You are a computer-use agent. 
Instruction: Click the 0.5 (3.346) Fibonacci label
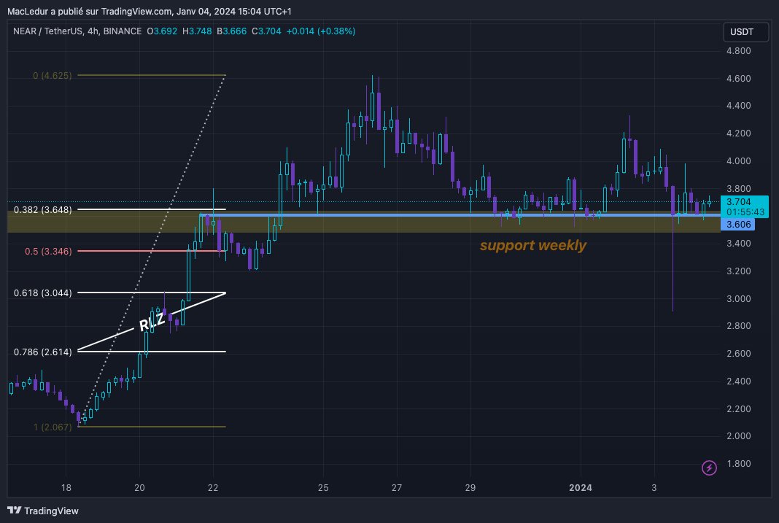48,252
